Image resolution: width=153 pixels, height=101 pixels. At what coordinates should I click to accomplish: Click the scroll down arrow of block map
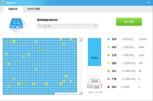click(x=81, y=93)
